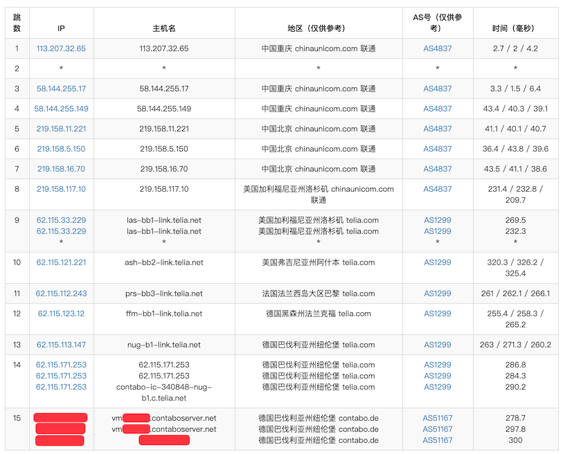Click the first AS51167 link
Image resolution: width=563 pixels, height=454 pixels.
437,418
